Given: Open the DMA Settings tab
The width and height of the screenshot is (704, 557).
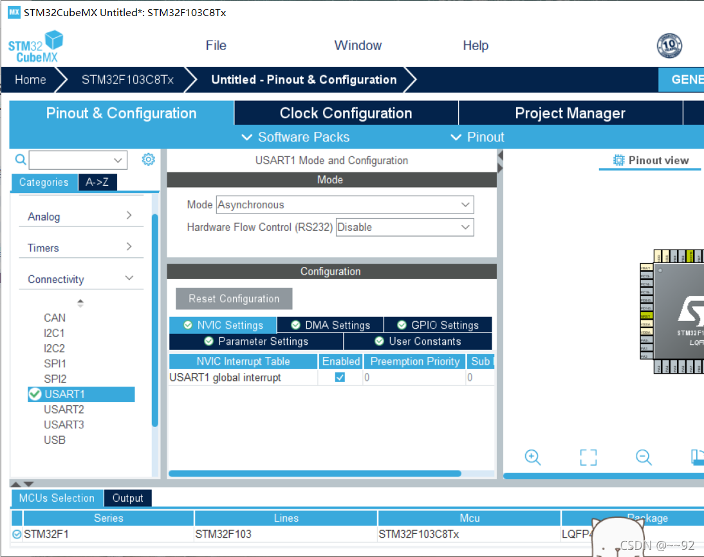Looking at the screenshot, I should click(331, 325).
